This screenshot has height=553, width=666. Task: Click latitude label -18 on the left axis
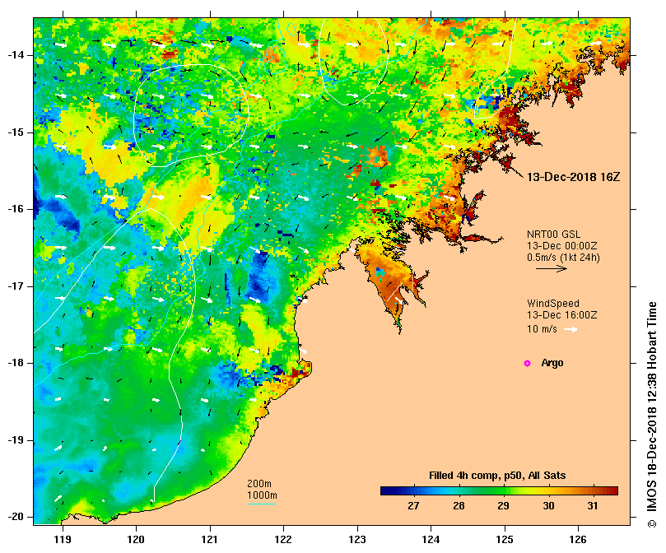tap(16, 363)
